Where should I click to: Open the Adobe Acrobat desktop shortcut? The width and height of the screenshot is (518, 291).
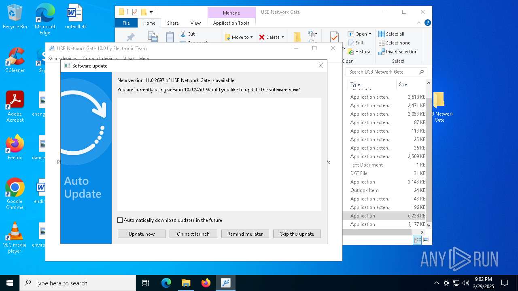click(15, 106)
